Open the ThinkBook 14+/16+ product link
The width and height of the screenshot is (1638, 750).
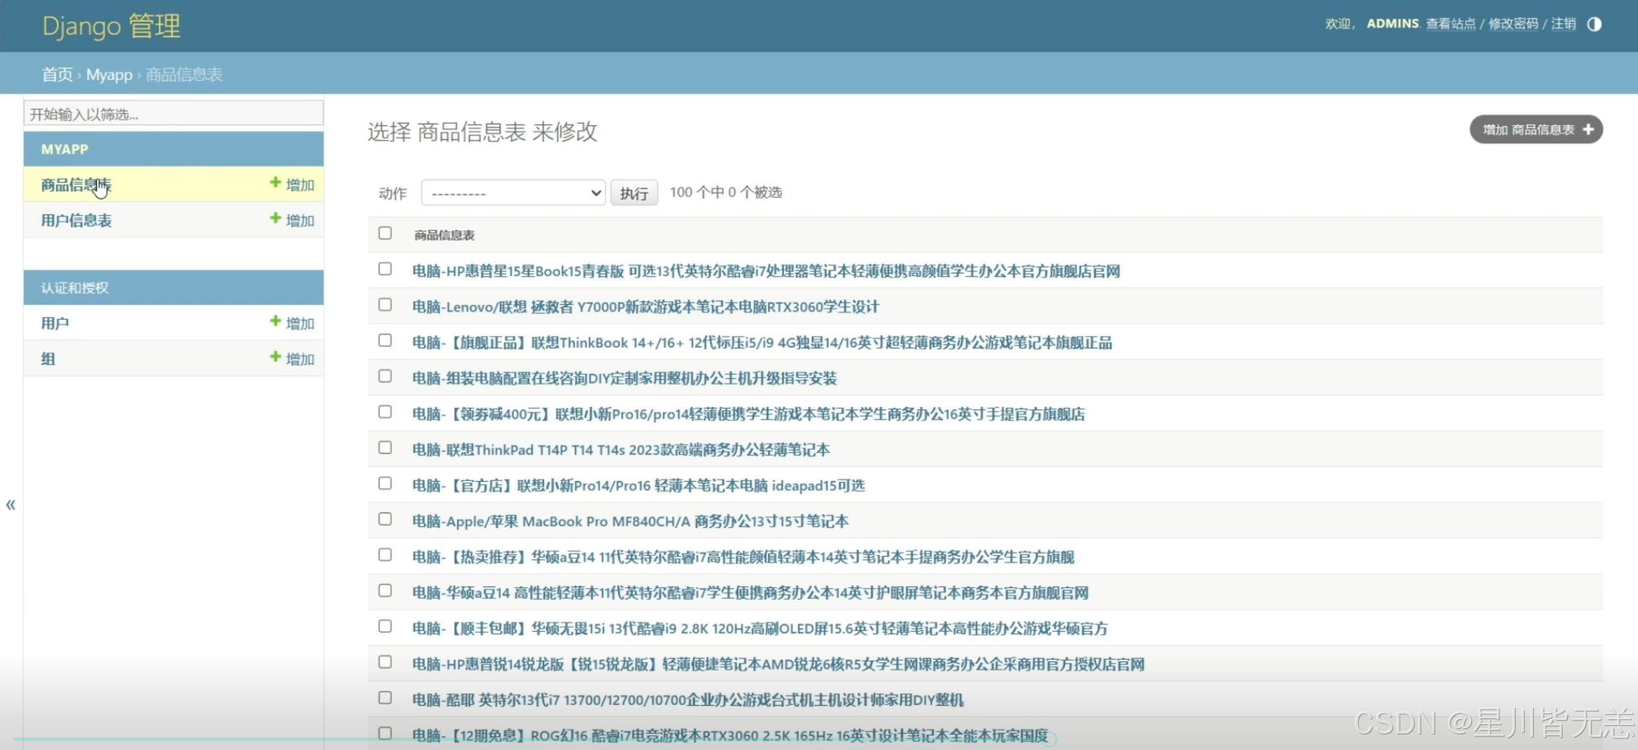762,342
